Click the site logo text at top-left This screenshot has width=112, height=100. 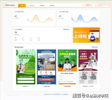point(10,5)
